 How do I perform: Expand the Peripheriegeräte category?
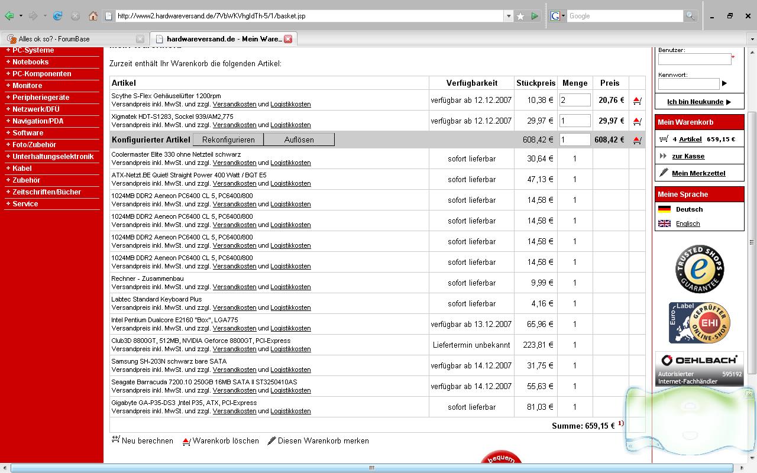[x=40, y=98]
